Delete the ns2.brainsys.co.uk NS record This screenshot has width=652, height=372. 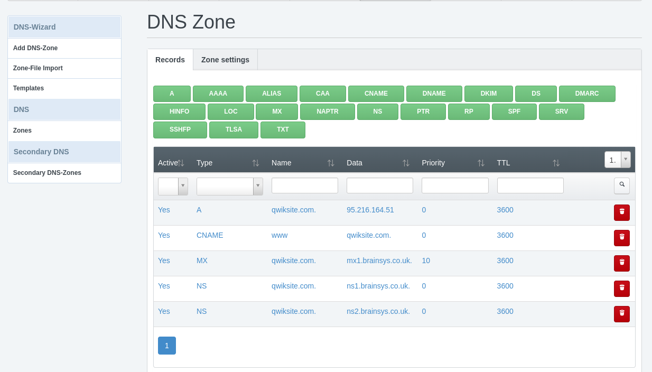[621, 314]
